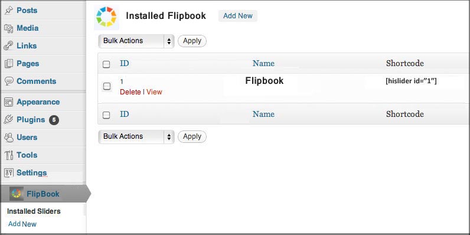Click Add New in the sidebar submenu
This screenshot has width=470, height=235.
(x=22, y=224)
